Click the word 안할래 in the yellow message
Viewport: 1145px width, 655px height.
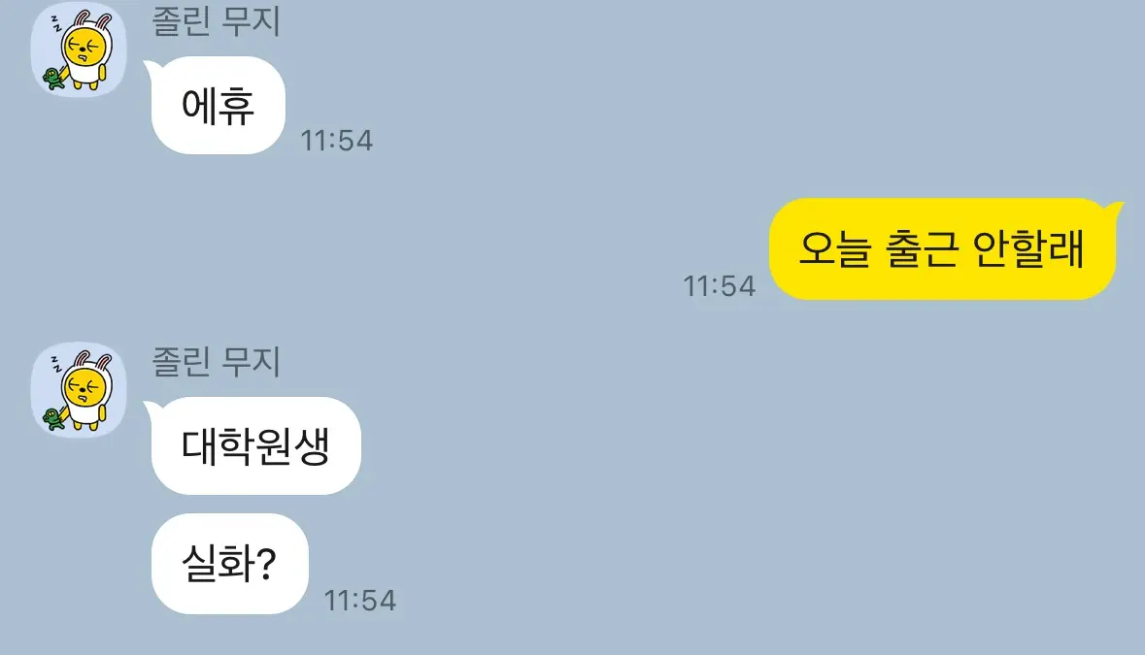click(1028, 248)
